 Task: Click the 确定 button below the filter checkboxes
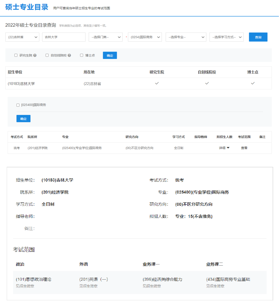tap(110, 55)
